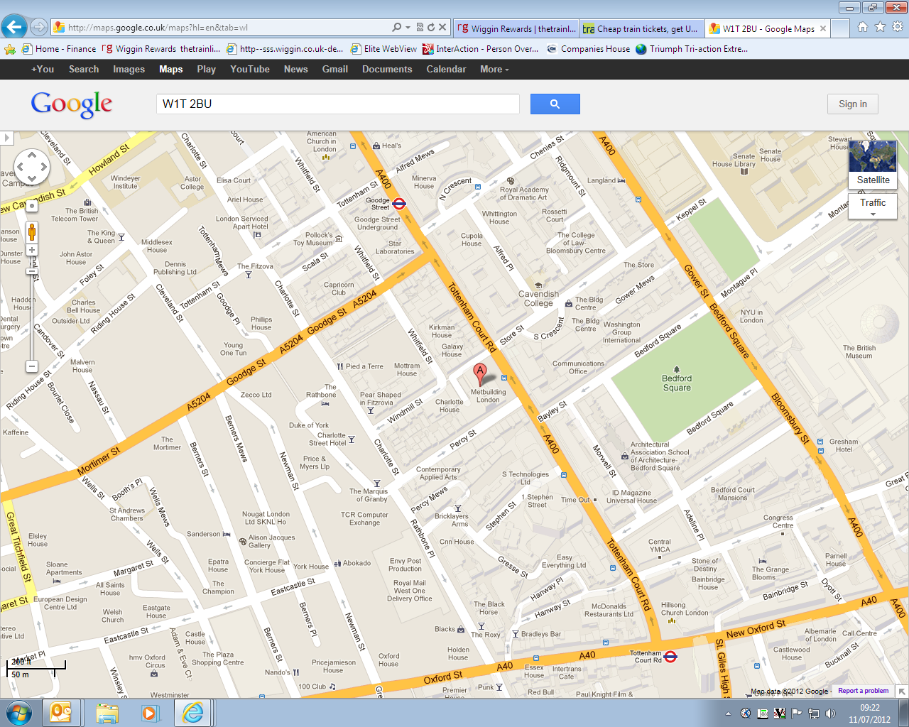Open Outlook from the taskbar
This screenshot has width=909, height=727.
(x=60, y=712)
